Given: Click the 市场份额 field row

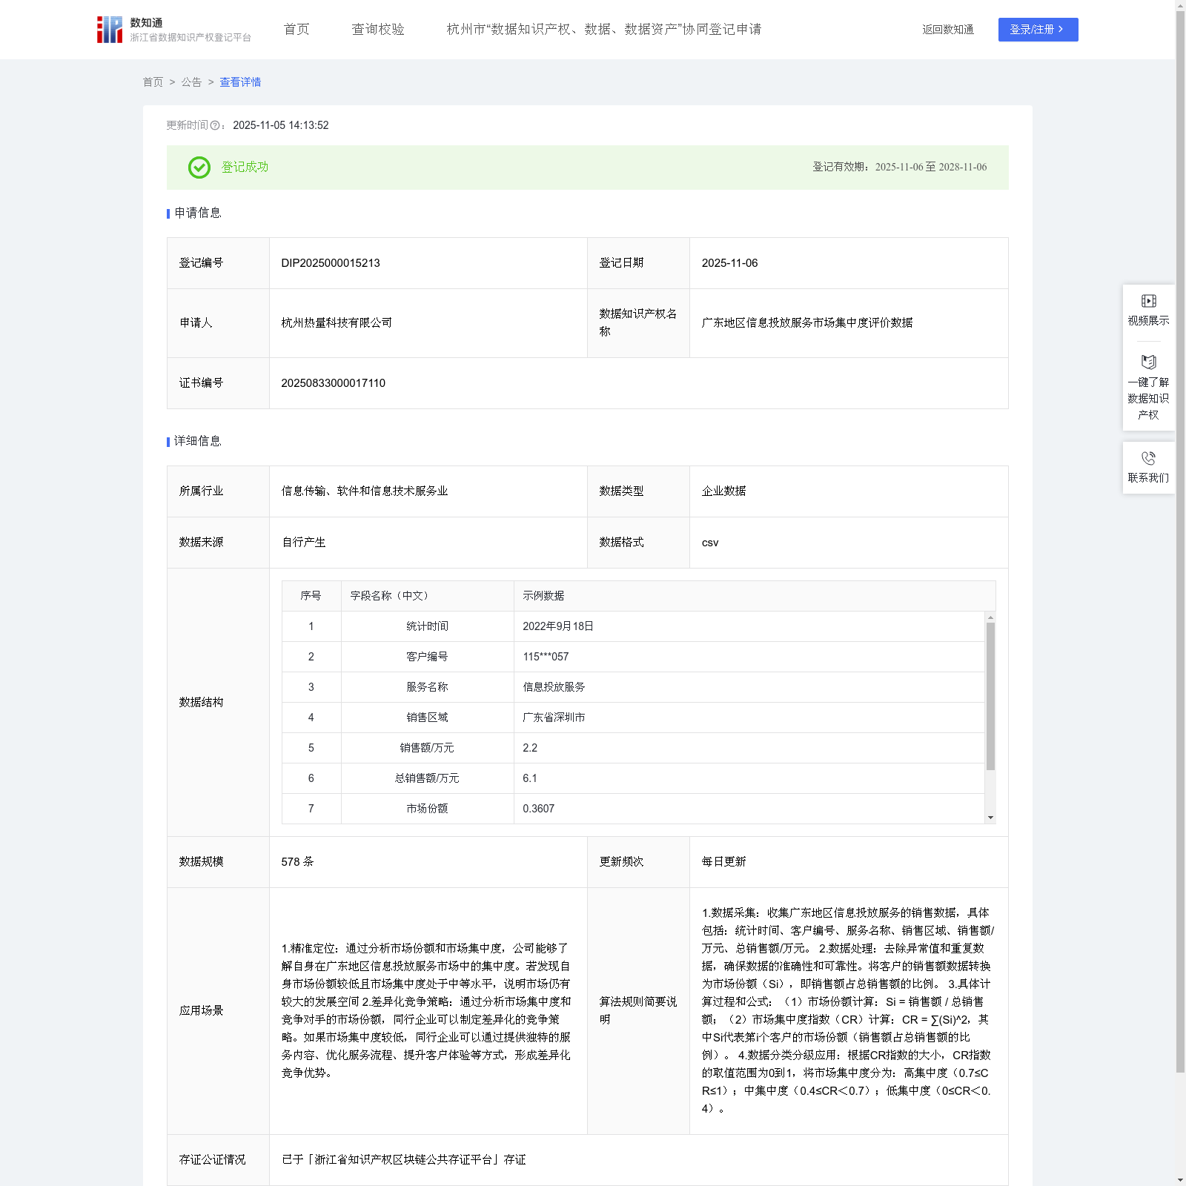Looking at the screenshot, I should pos(634,809).
